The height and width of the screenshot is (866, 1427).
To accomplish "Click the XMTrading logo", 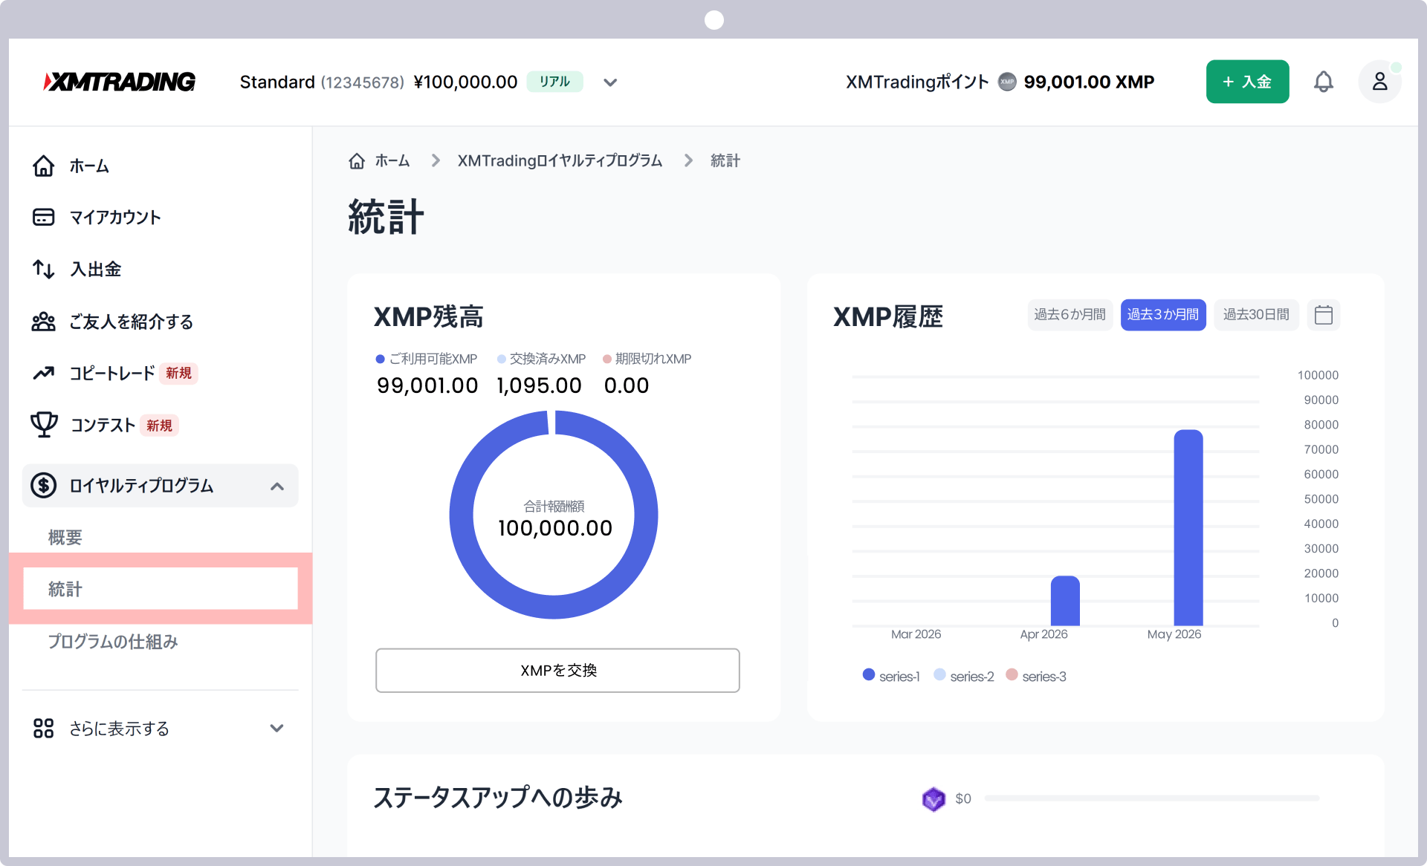I will pyautogui.click(x=120, y=82).
